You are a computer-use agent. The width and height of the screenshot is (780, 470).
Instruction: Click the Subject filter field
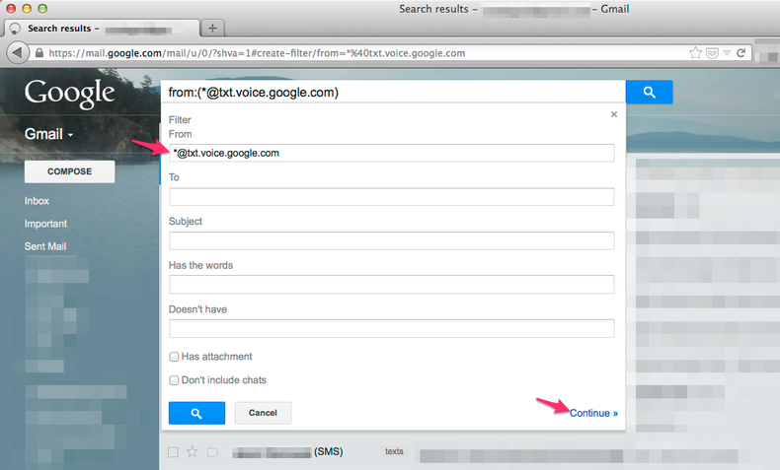[x=392, y=240]
